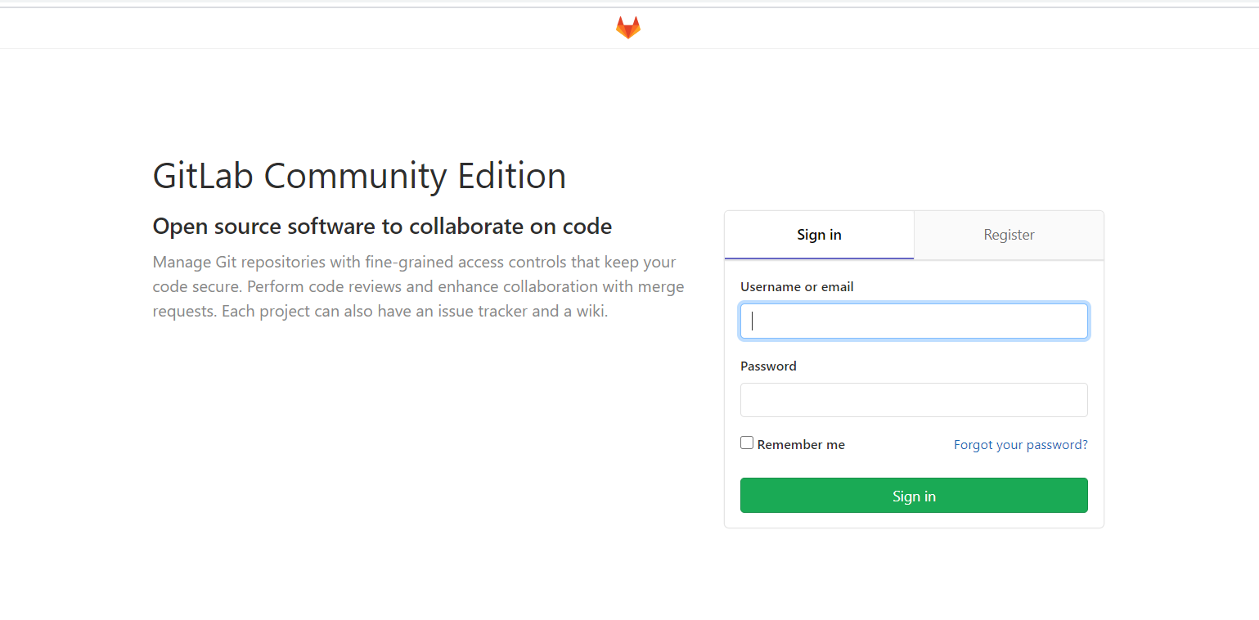Click the GitLab Community Edition heading
Screen dimensions: 1259x620
click(x=359, y=176)
